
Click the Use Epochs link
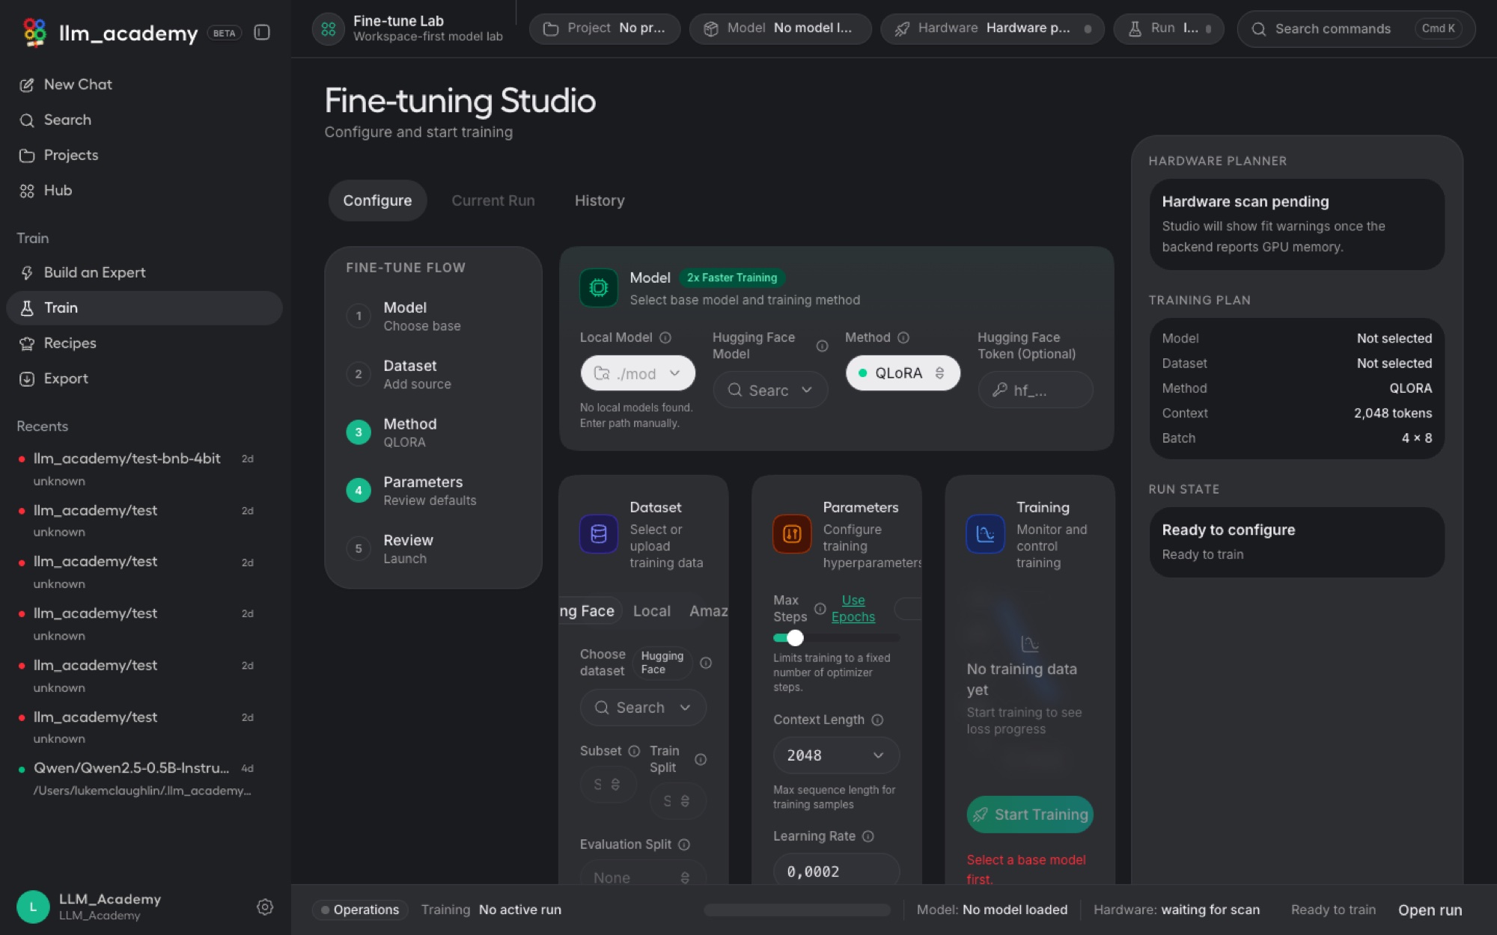click(853, 608)
